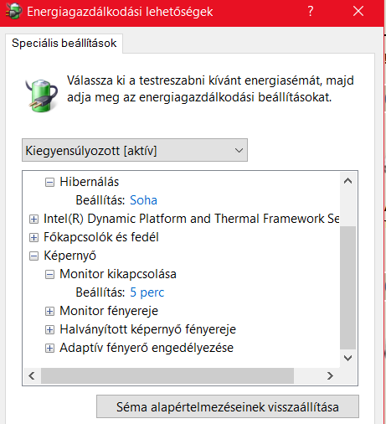386x424 pixels.
Task: Expand Intel(R) Dynamic Platform and Thermal Framework
Action: pyautogui.click(x=33, y=220)
